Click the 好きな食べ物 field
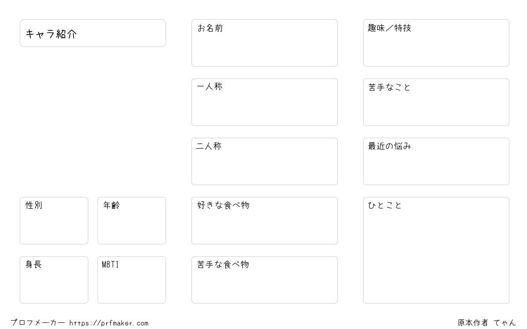 [x=264, y=221]
